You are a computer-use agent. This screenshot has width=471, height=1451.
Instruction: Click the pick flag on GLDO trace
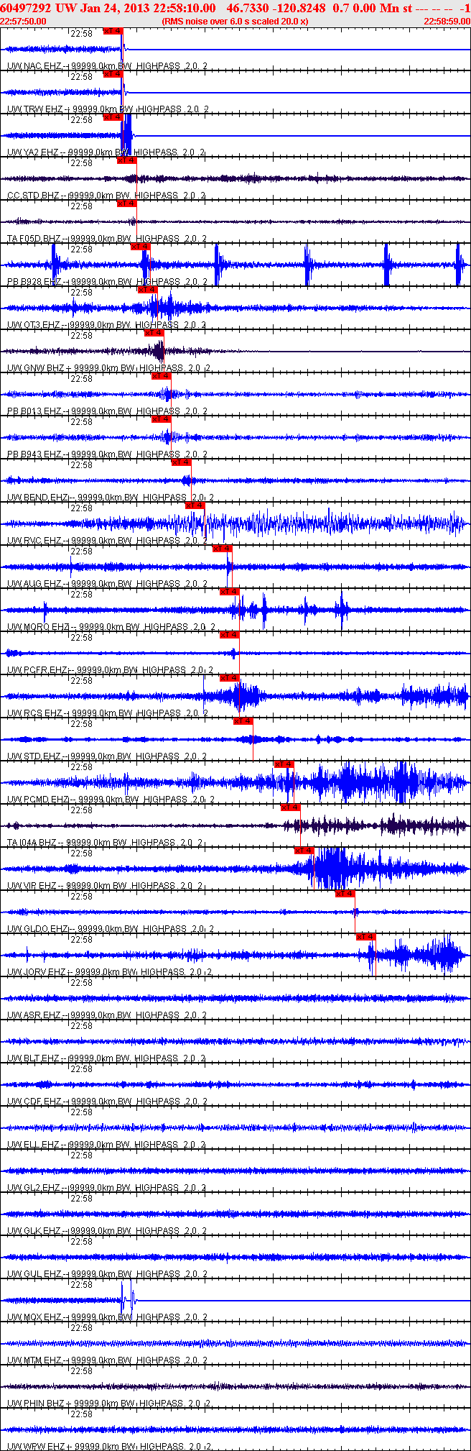point(345,894)
